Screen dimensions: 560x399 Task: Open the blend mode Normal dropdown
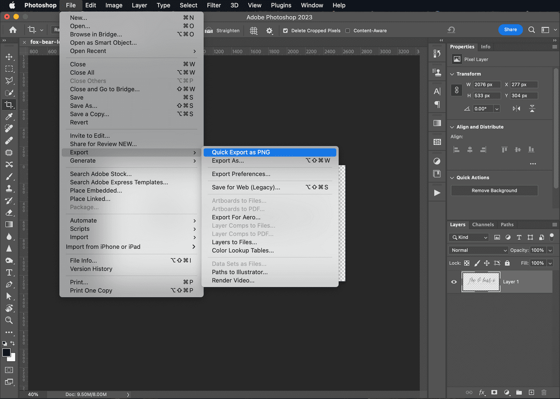(478, 250)
